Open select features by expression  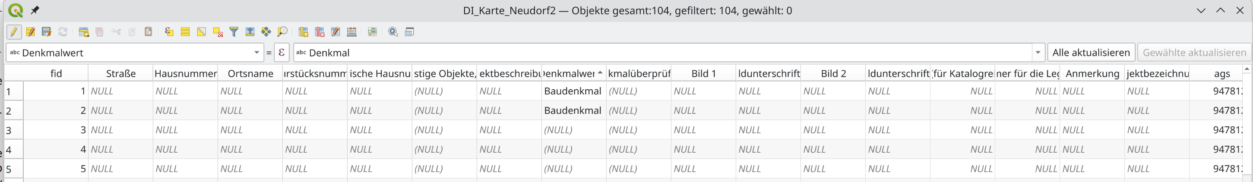click(x=169, y=32)
